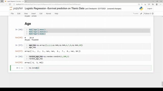The image size is (163, 91).
Task: Click the Python 3 kernel name
Action: point(147,14)
